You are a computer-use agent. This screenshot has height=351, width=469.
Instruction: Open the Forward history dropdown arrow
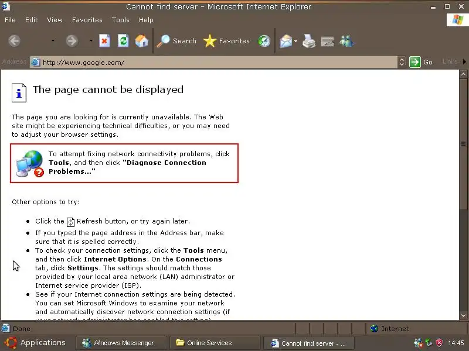point(91,41)
